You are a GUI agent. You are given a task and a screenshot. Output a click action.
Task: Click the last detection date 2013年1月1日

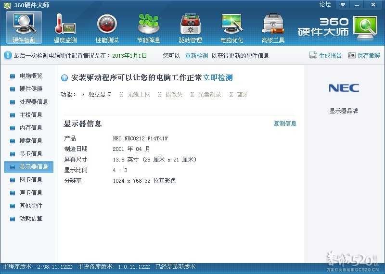coord(129,56)
